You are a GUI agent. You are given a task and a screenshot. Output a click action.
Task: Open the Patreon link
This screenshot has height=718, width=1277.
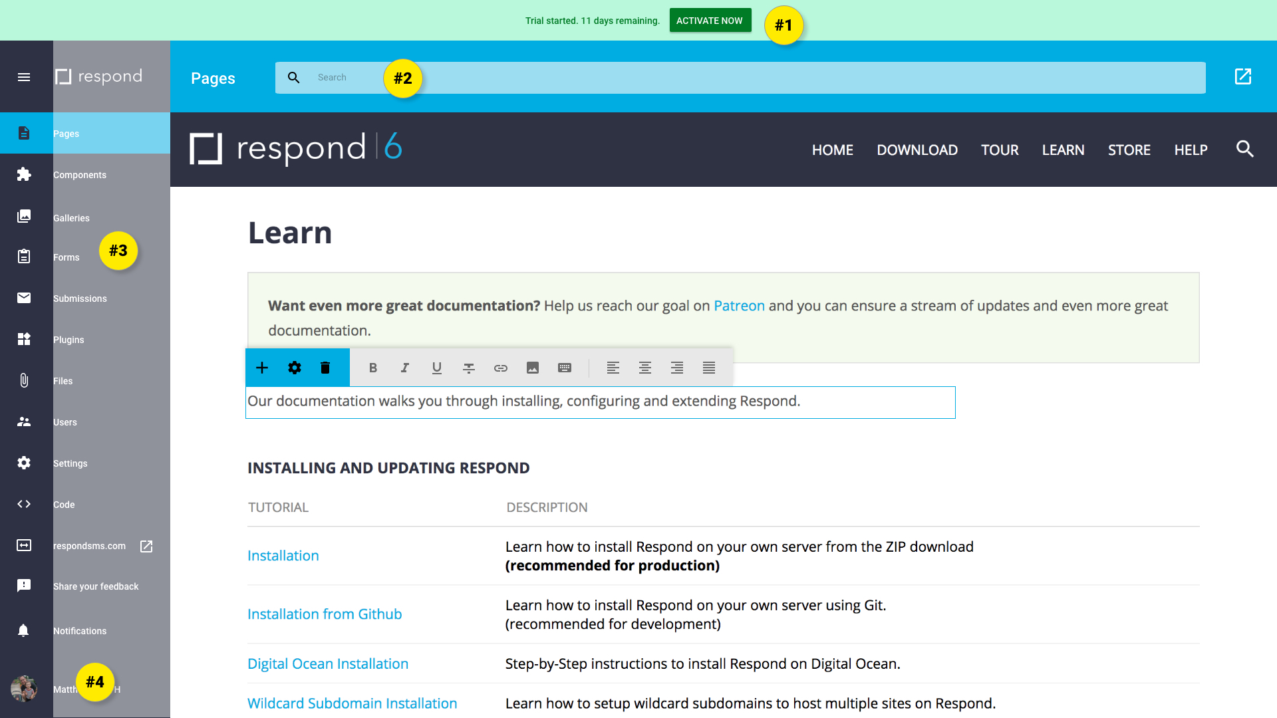[x=739, y=306]
